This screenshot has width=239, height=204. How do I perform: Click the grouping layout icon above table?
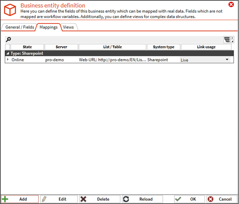click(227, 40)
